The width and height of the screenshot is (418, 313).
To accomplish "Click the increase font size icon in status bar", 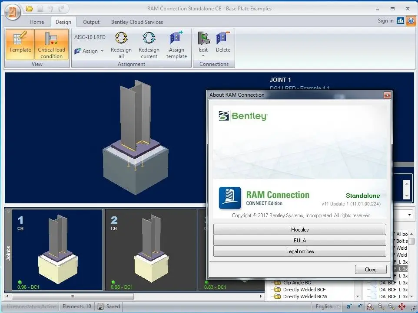I will coord(349,306).
